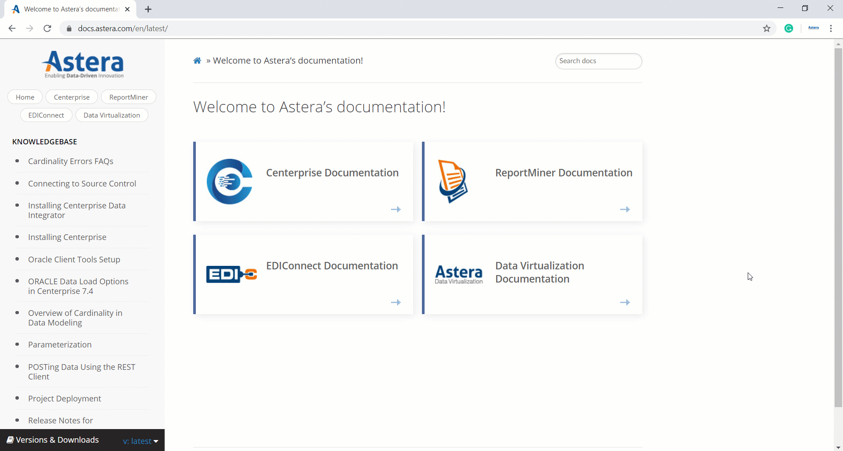Click the ReportMiner document icon
Viewport: 843px width, 451px height.
[x=453, y=181]
